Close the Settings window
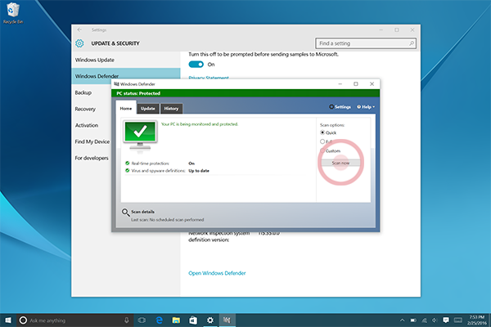Viewport: 491px width, 327px height. (x=412, y=29)
